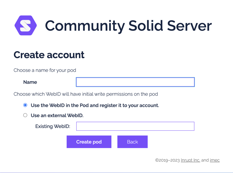Screen dimensions: 233x173
Task: Click the ©2019–2023 copyright text
Action: (x=168, y=160)
